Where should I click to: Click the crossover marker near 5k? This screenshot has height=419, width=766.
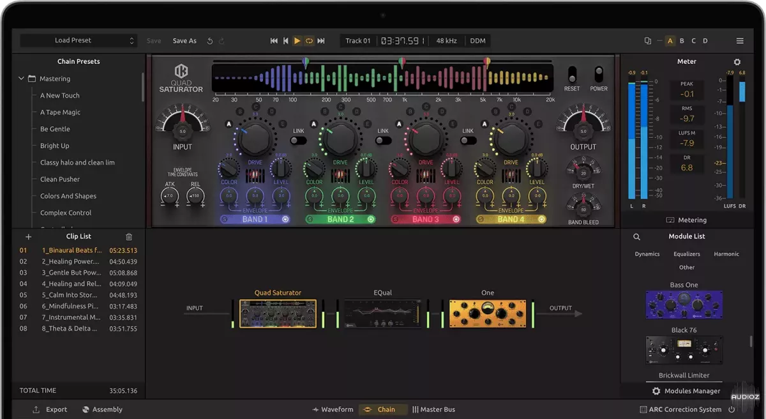[487, 63]
